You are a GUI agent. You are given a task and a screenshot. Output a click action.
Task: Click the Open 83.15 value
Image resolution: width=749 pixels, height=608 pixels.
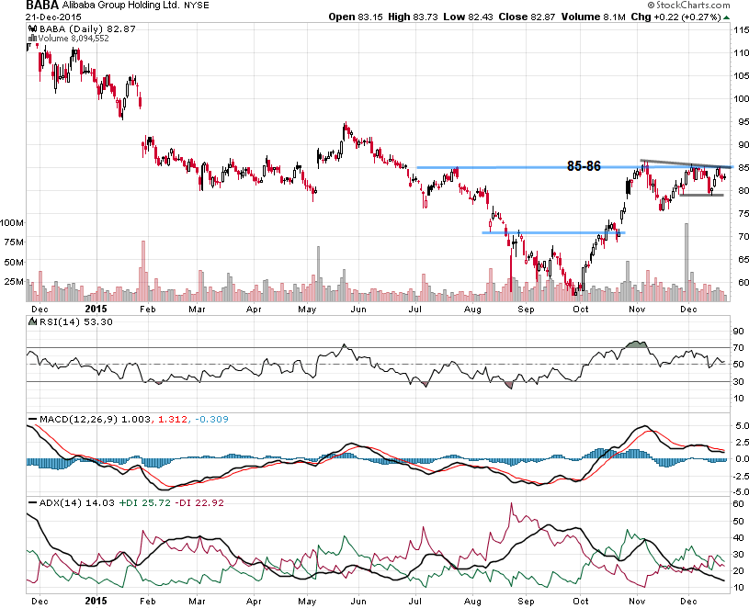pyautogui.click(x=356, y=17)
